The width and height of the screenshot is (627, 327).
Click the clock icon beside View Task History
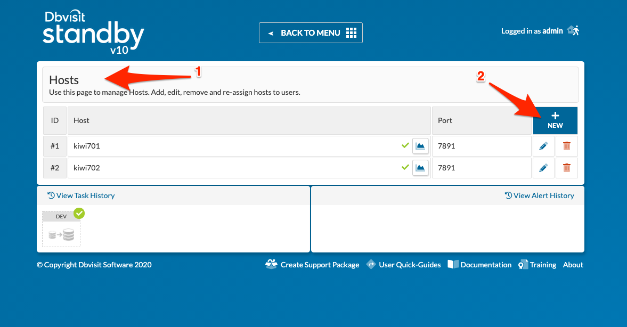tap(51, 195)
